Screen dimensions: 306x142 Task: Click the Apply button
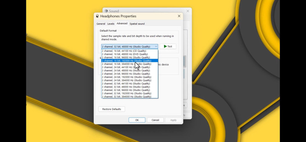[173, 120]
